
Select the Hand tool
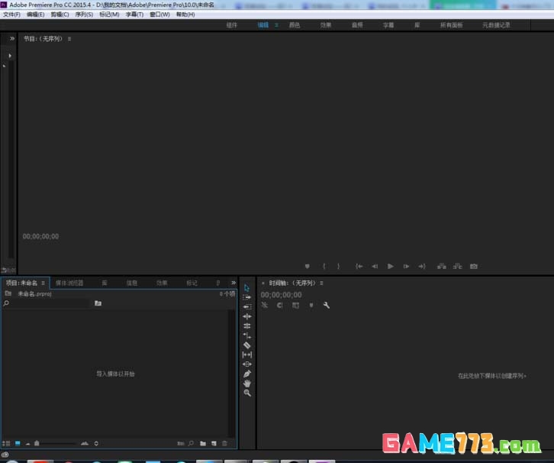247,384
